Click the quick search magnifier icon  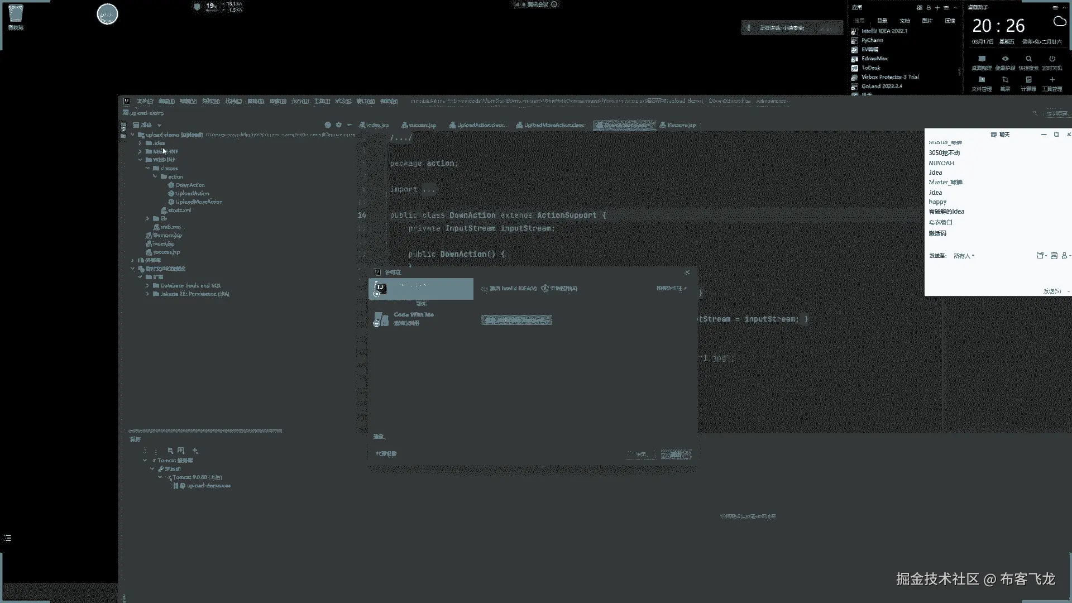point(1028,59)
